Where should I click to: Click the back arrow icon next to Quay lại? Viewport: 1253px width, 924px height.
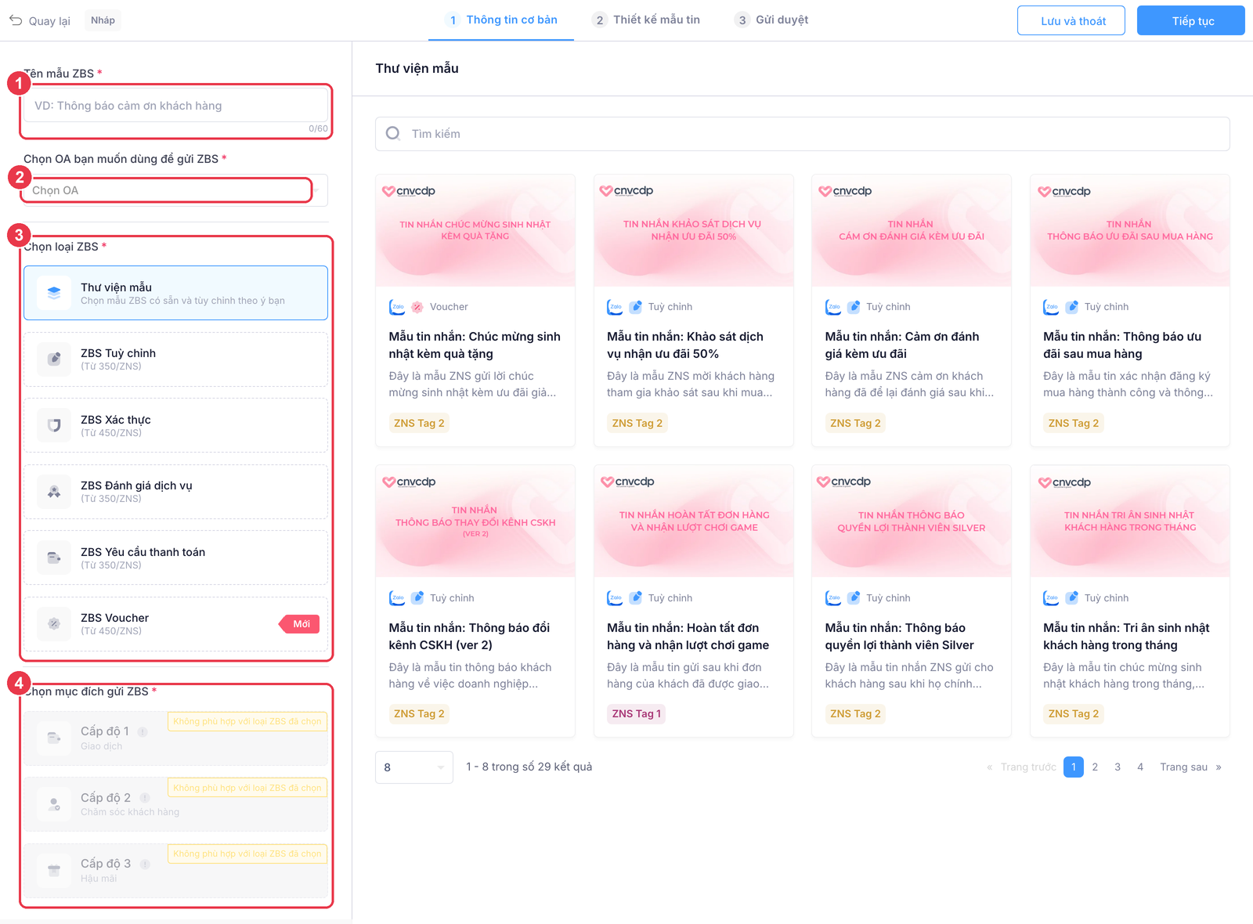point(16,20)
